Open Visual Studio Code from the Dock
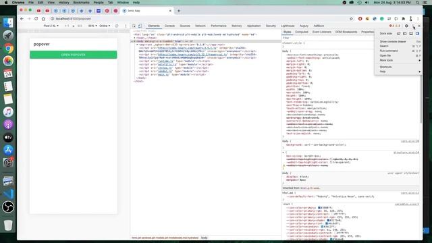Image resolution: width=432 pixels, height=243 pixels. [8, 194]
